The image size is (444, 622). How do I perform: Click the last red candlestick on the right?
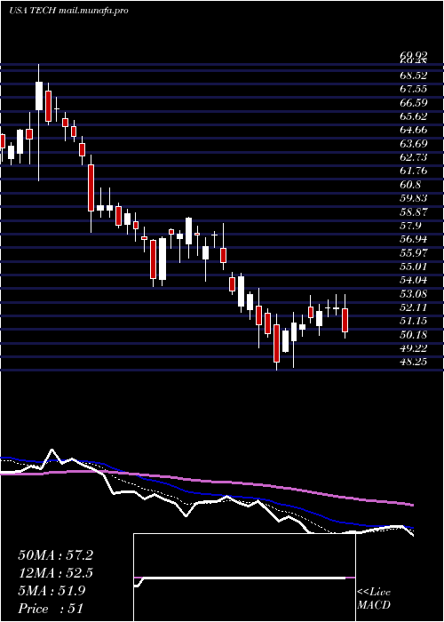tap(345, 320)
